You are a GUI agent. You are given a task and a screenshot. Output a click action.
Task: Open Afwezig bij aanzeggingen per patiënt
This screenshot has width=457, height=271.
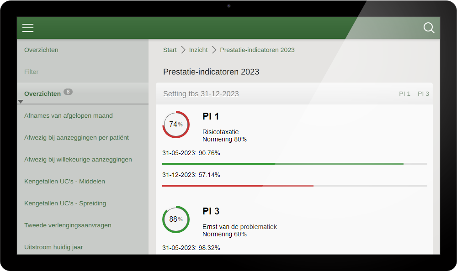tap(76, 137)
